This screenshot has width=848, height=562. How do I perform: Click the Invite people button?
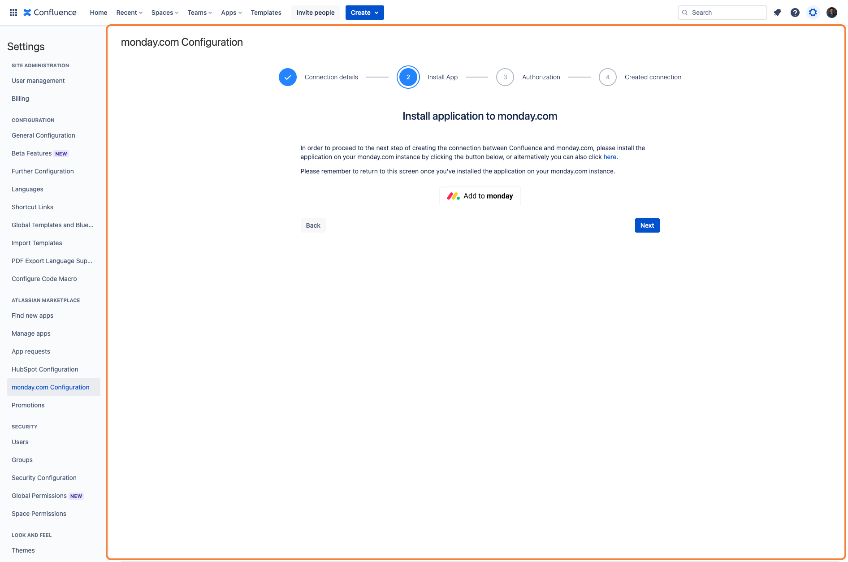coord(316,13)
